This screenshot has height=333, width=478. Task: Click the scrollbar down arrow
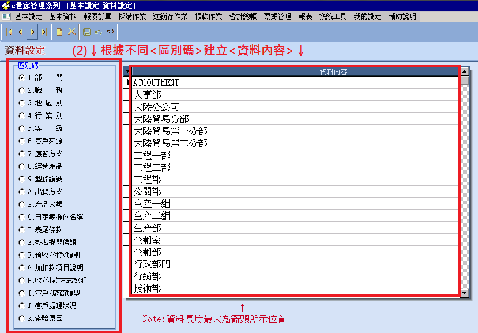coord(465,293)
